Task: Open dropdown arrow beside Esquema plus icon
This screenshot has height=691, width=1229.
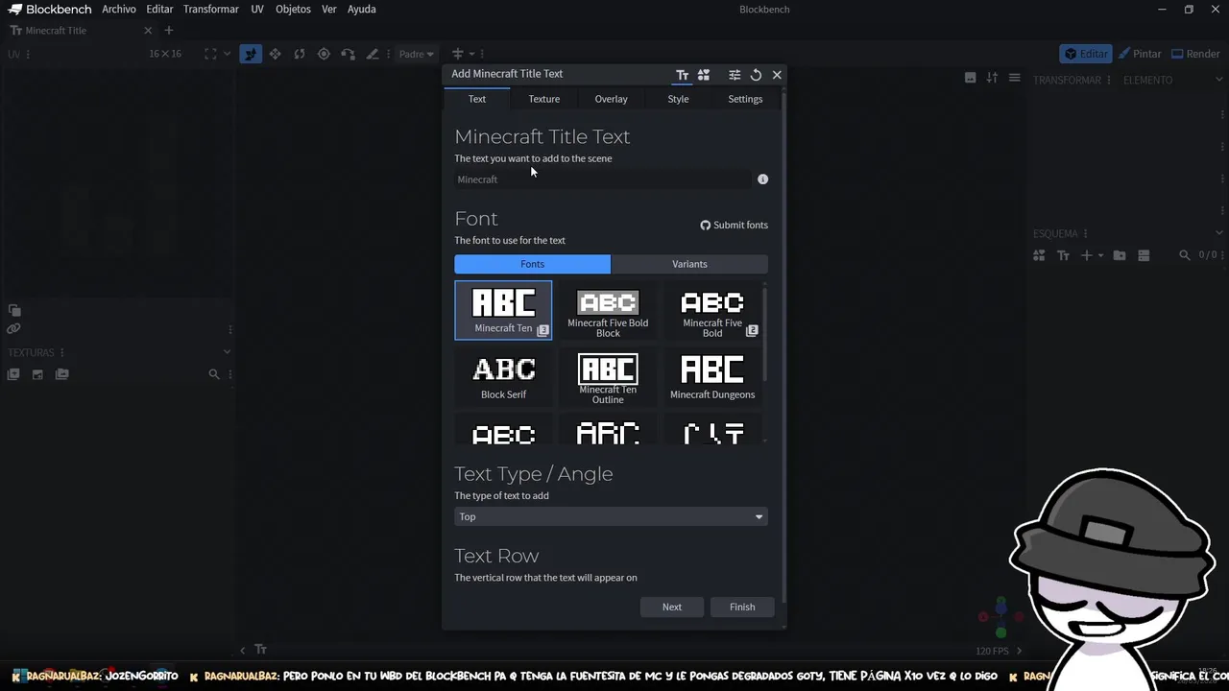Action: coord(1100,255)
